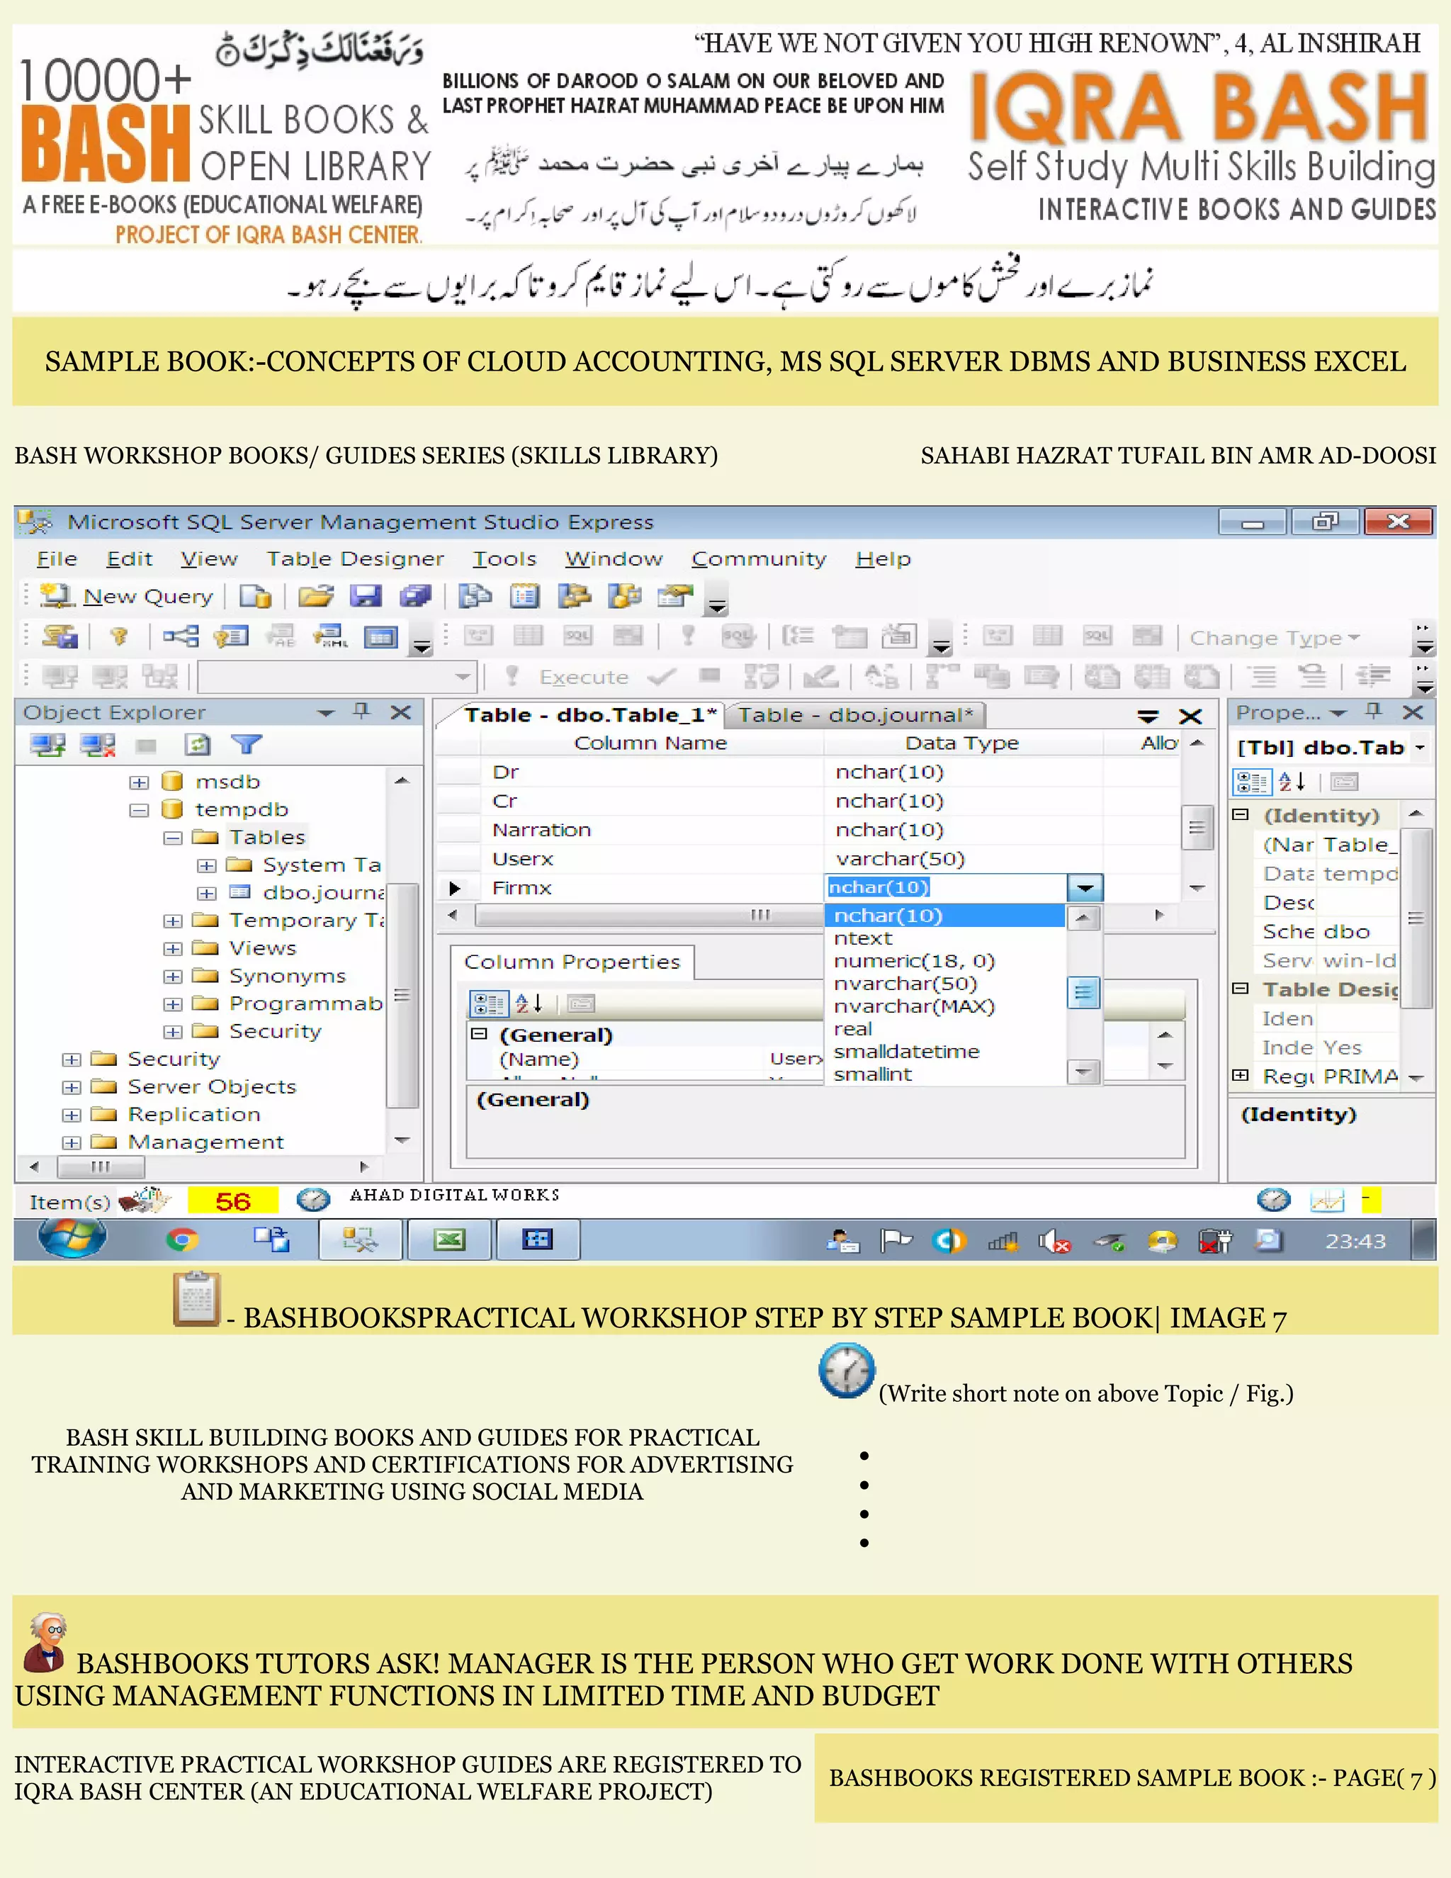1451x1878 pixels.
Task: Select the Table - dbo.Table_1* tab
Action: [x=589, y=716]
